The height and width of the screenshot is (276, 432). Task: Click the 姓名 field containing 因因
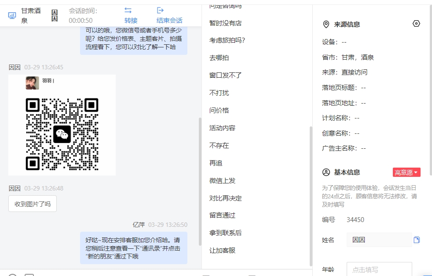[379, 240]
